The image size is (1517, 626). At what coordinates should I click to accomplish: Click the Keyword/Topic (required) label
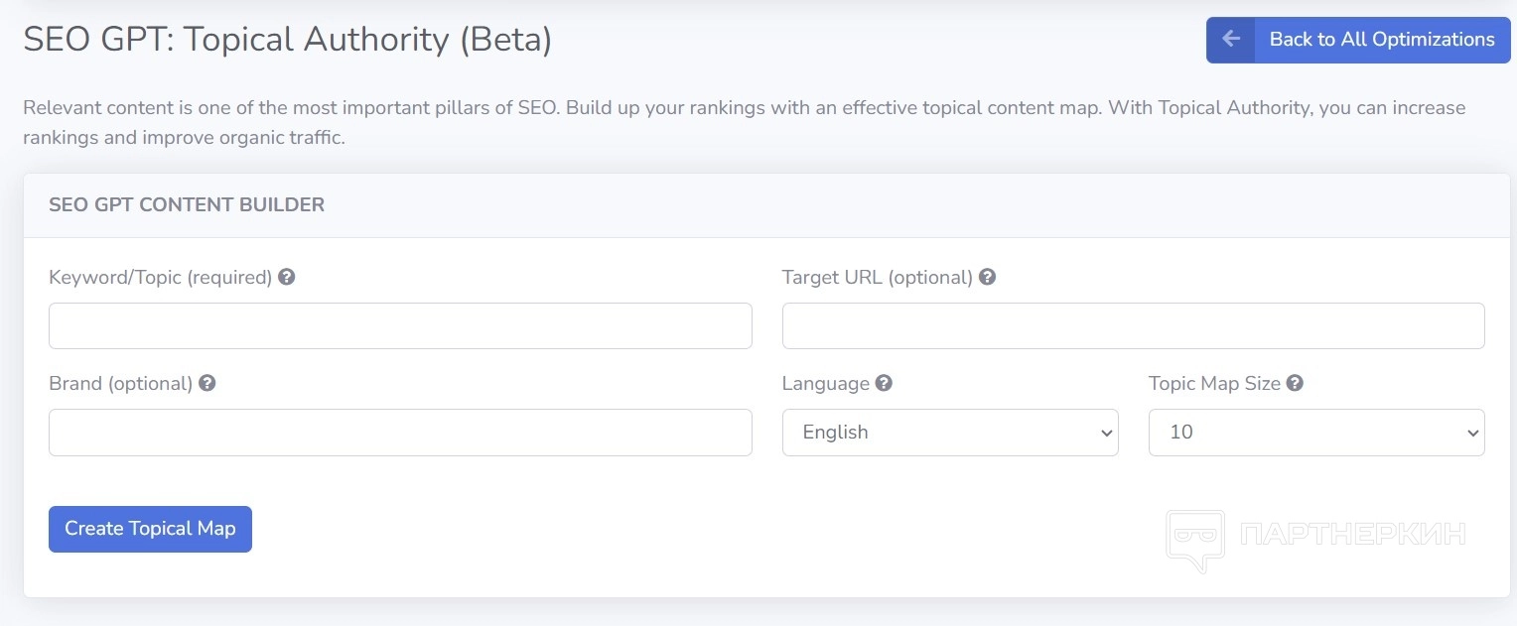pos(160,278)
